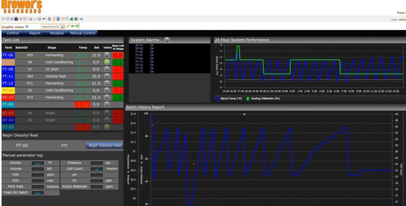Toggle the valve for tank FT-08
The image size is (406, 206).
tap(107, 69)
